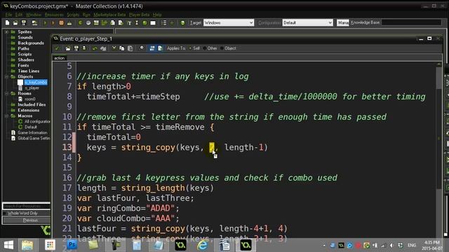Create a sound with speaker icon
Viewport: 449px width, 252px height.
(88, 22)
